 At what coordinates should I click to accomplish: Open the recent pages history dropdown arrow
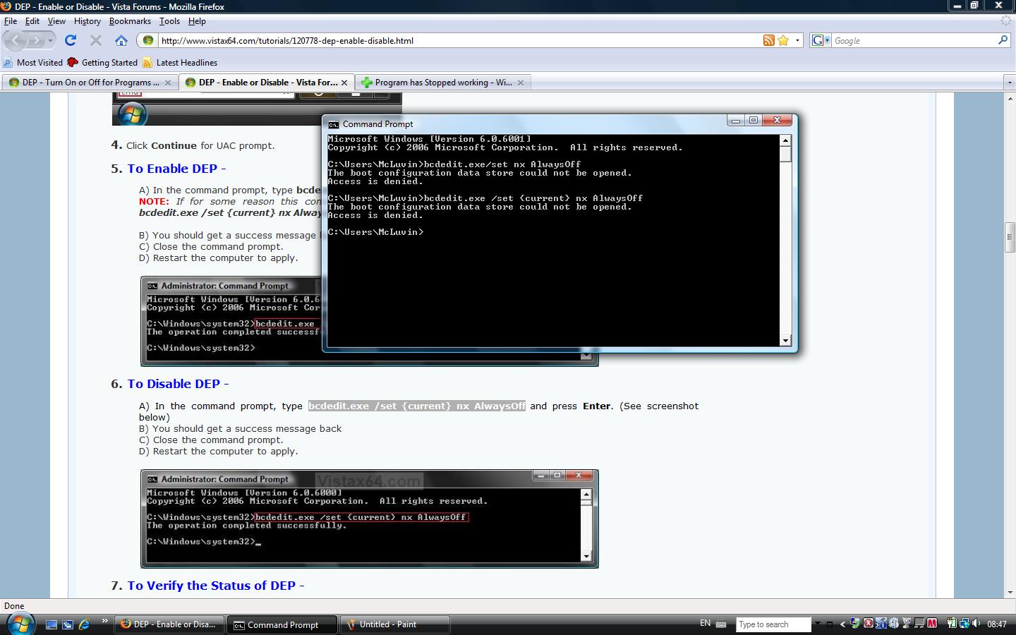(x=50, y=40)
